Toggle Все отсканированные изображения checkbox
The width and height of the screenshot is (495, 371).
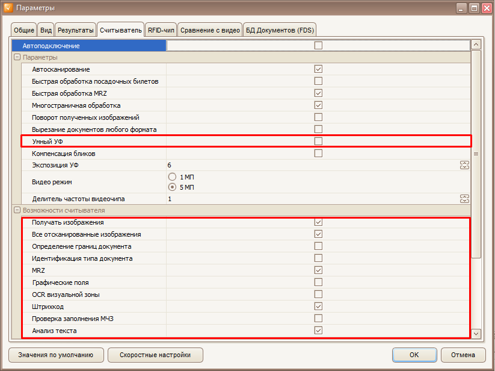318,234
